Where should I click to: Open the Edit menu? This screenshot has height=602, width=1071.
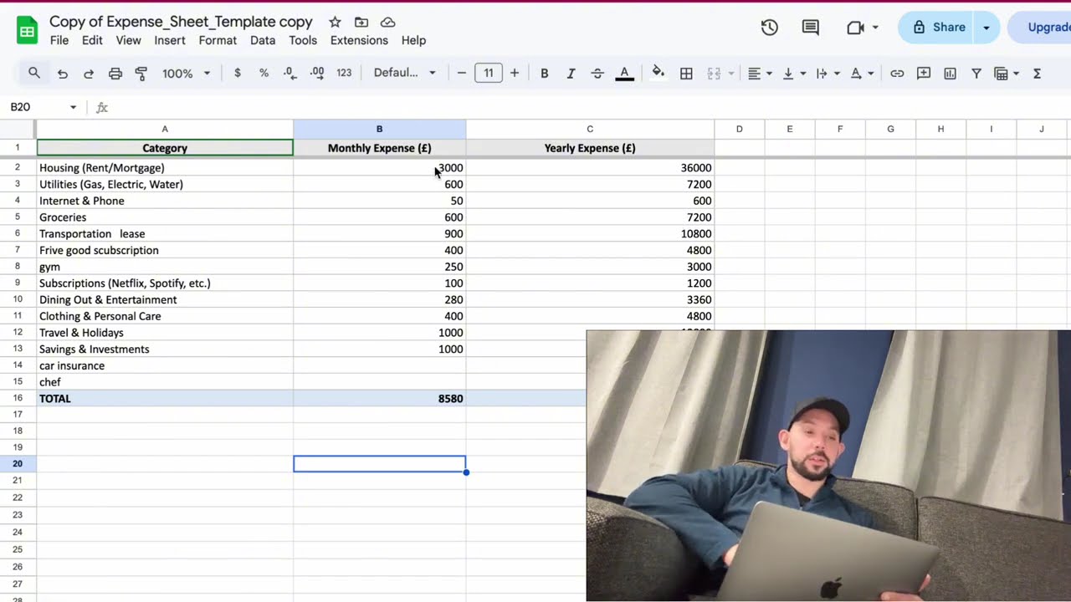coord(92,40)
